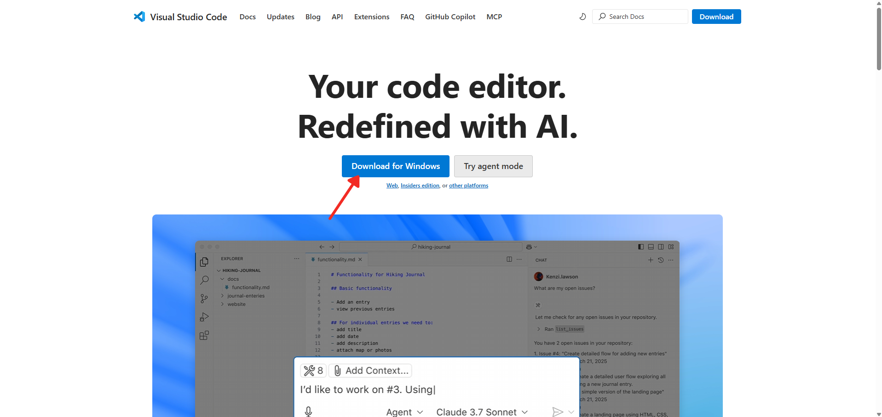Open the Explorer icon in the activity bar

[204, 262]
